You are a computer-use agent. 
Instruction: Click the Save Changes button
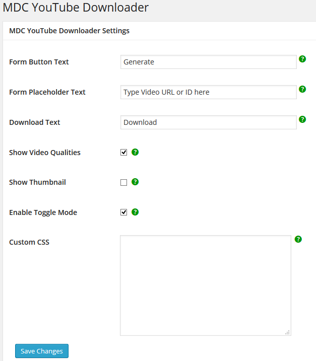click(42, 351)
